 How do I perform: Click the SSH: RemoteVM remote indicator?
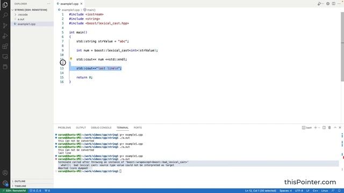[15, 191]
